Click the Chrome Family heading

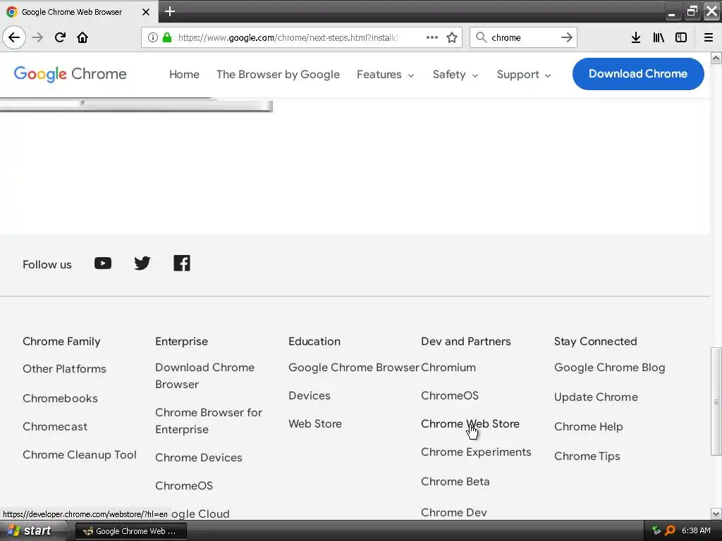tap(61, 342)
